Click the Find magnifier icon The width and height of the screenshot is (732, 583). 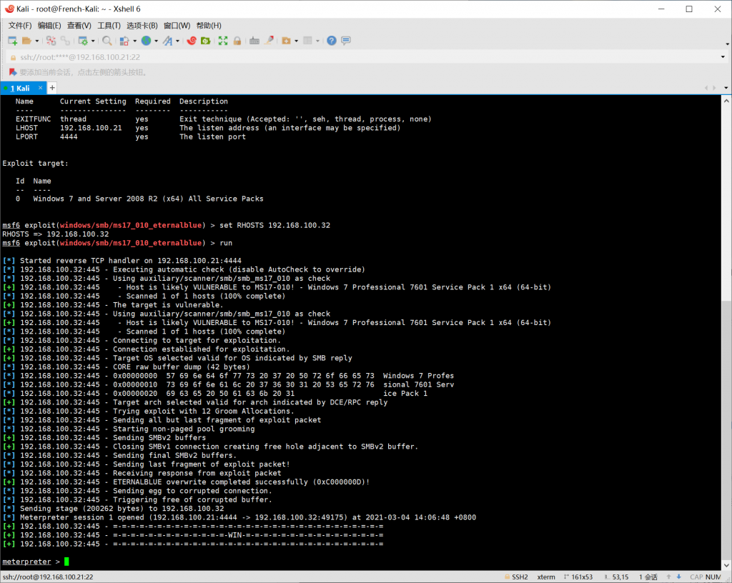(107, 41)
